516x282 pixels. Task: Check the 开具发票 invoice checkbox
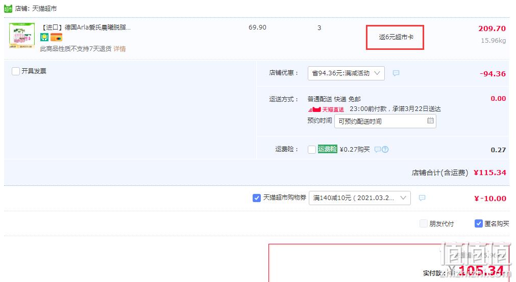click(x=15, y=71)
